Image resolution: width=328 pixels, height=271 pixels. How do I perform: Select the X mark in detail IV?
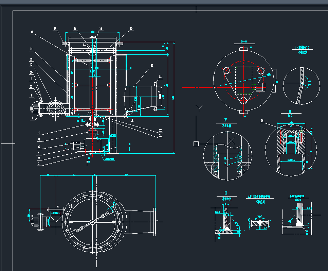click(x=232, y=140)
